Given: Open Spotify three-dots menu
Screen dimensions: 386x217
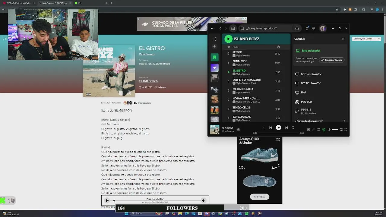Looking at the screenshot, I should pos(213,28).
